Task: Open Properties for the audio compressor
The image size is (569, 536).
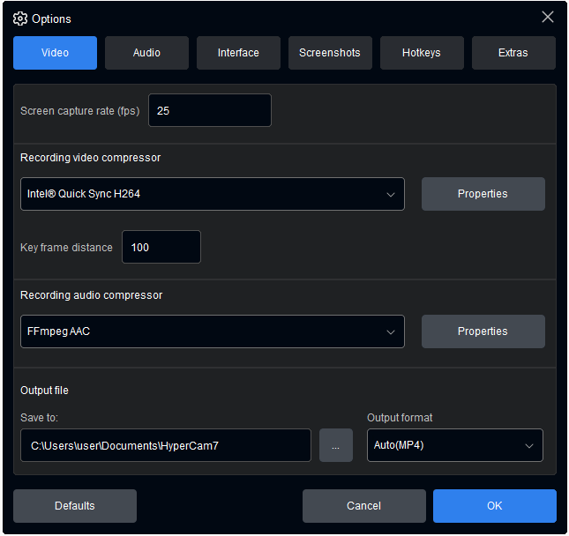Action: click(x=483, y=331)
